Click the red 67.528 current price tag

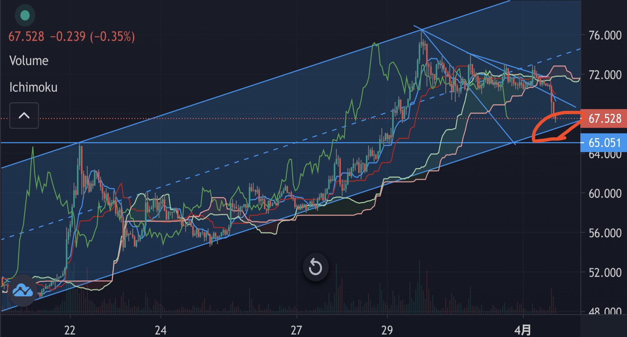(604, 119)
